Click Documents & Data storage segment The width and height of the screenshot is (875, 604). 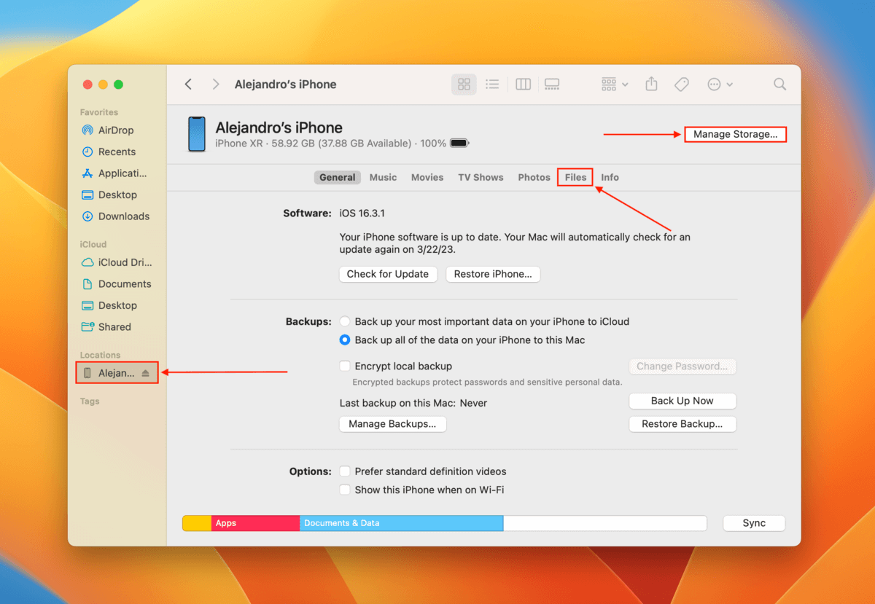coord(401,523)
